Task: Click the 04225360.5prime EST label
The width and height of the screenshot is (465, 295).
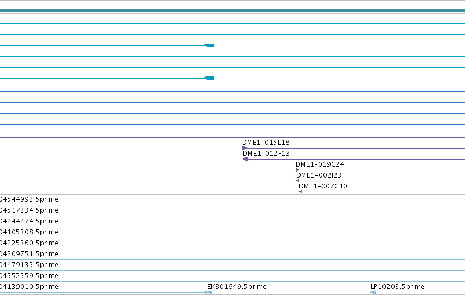Action: pos(29,243)
